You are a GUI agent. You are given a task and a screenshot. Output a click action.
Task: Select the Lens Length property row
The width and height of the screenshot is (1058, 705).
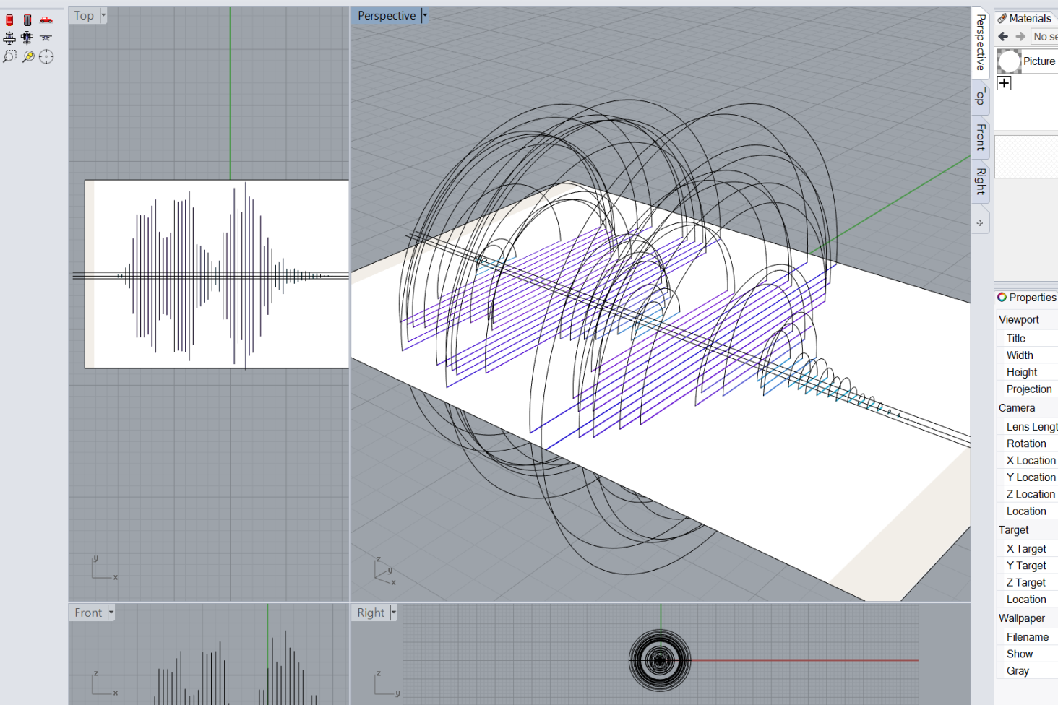tap(1026, 427)
